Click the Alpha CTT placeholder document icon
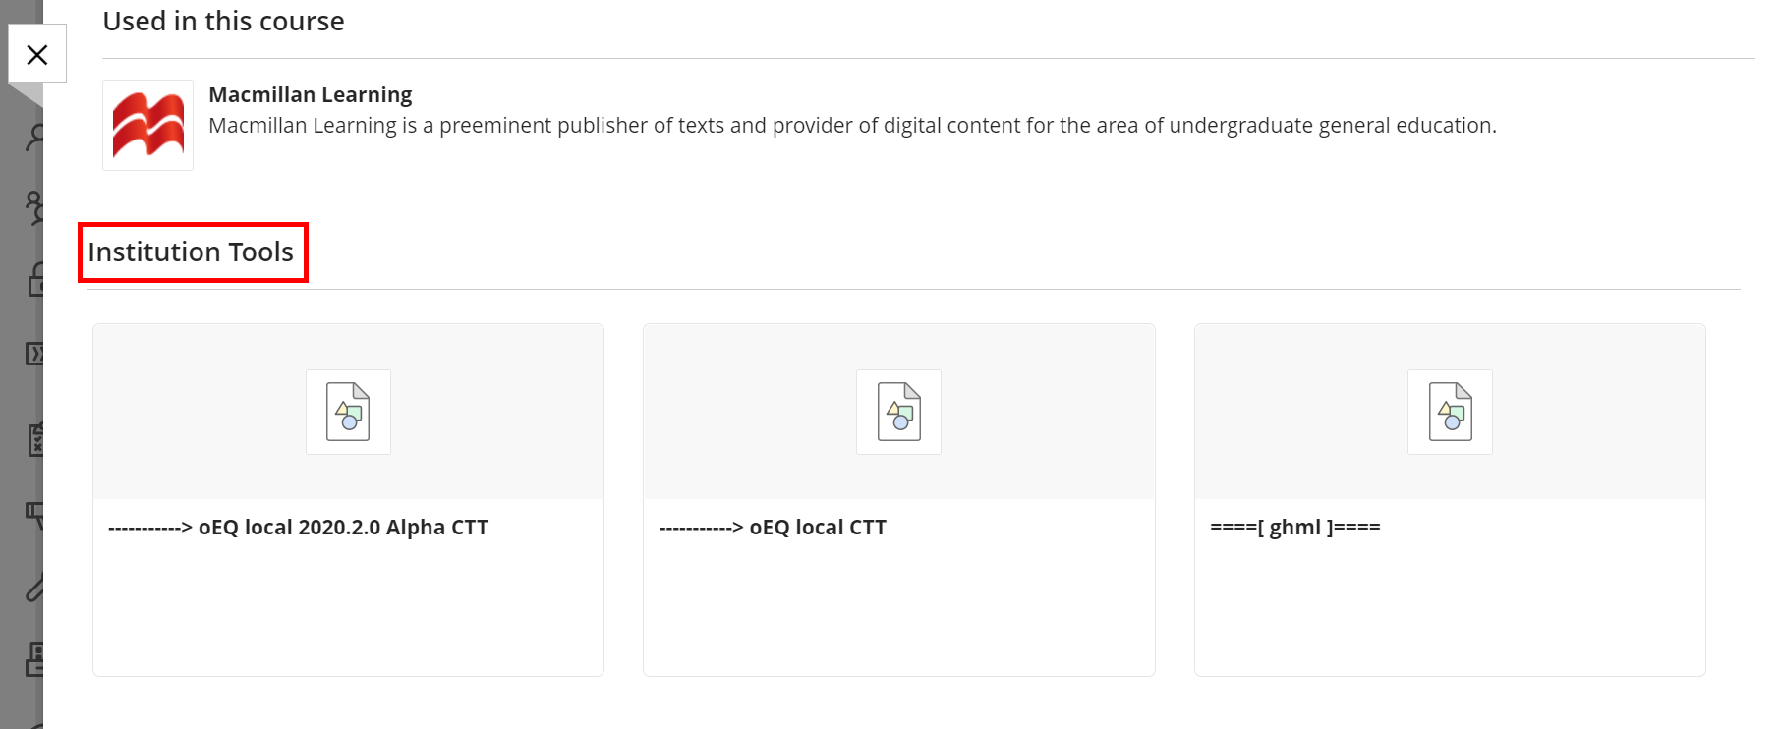This screenshot has height=729, width=1779. pos(348,412)
